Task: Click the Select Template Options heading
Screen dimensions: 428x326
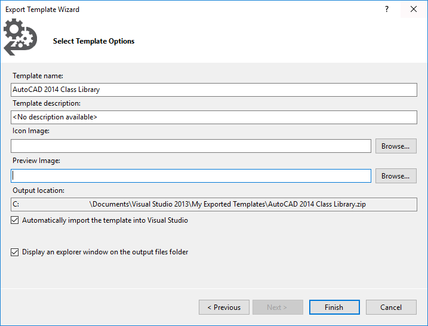Action: click(94, 41)
